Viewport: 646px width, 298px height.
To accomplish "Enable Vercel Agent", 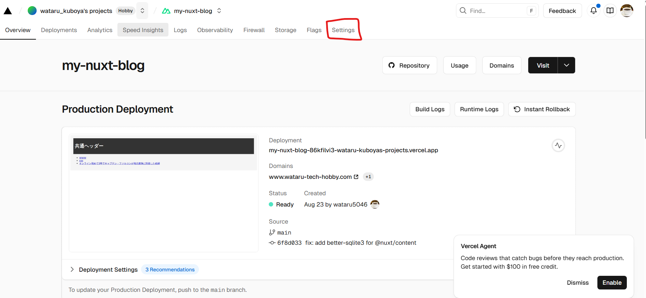I will click(612, 283).
